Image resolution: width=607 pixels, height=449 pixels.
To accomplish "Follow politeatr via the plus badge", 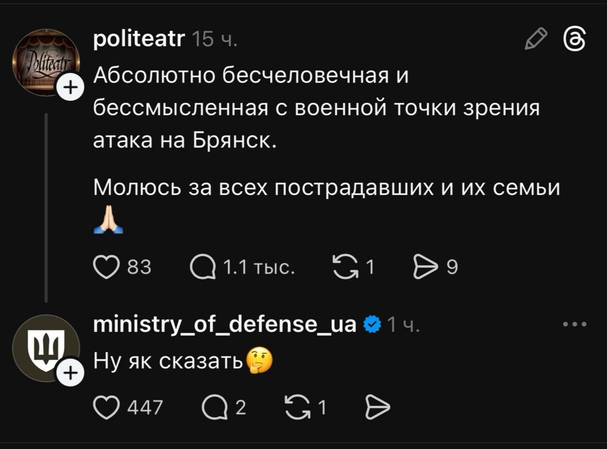I will pos(70,87).
